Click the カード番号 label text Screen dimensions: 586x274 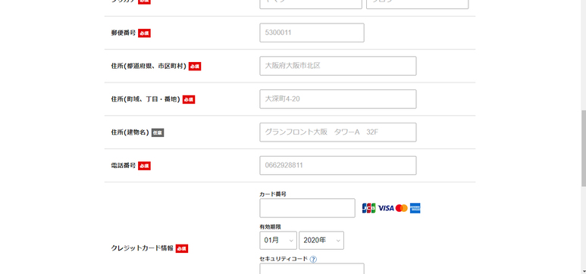click(x=273, y=194)
